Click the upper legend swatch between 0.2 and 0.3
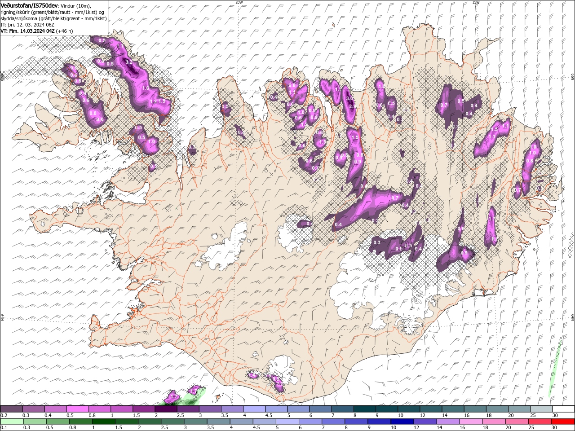This screenshot has width=575, height=431. pyautogui.click(x=11, y=409)
